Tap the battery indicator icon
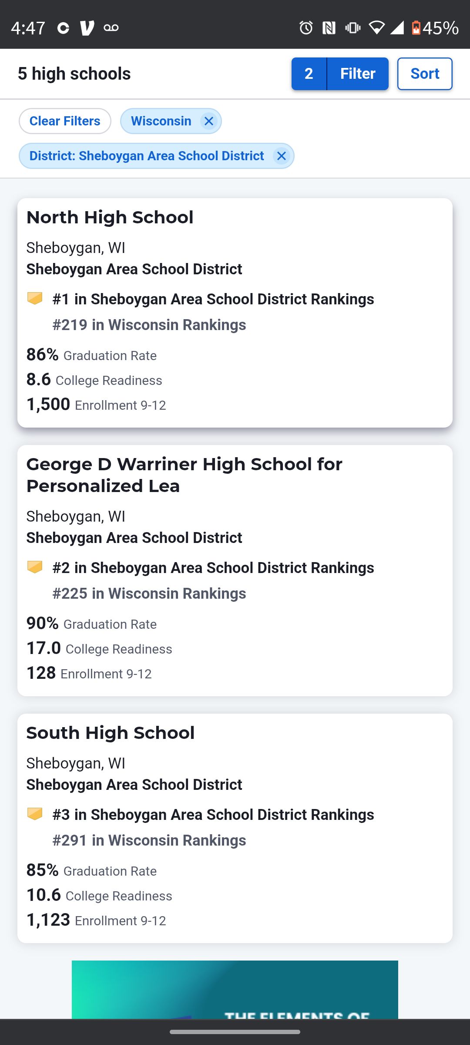The height and width of the screenshot is (1045, 470). 416,28
